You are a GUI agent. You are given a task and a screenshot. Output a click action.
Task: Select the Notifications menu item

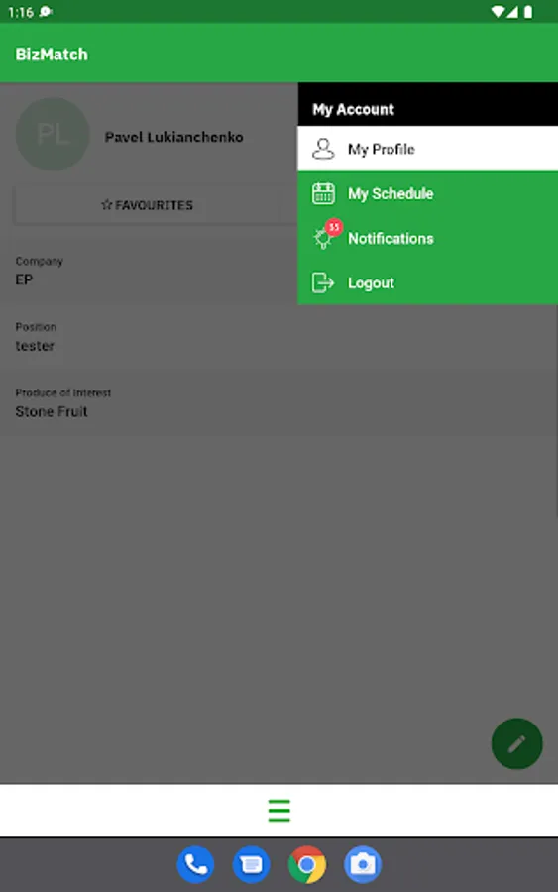pyautogui.click(x=428, y=238)
